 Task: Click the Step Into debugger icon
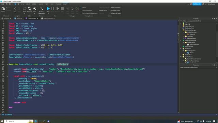[68, 9]
